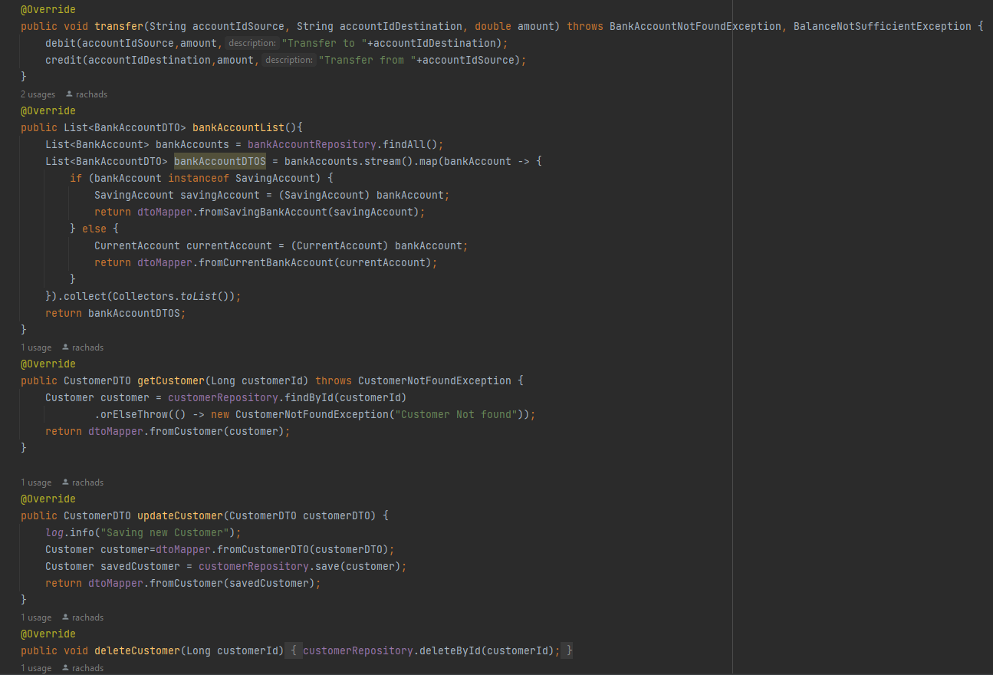This screenshot has height=675, width=993.
Task: Click the description: inlay hint in debit call
Action: click(252, 43)
